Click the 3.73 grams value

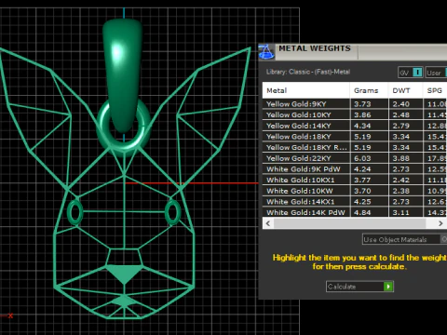pos(362,104)
